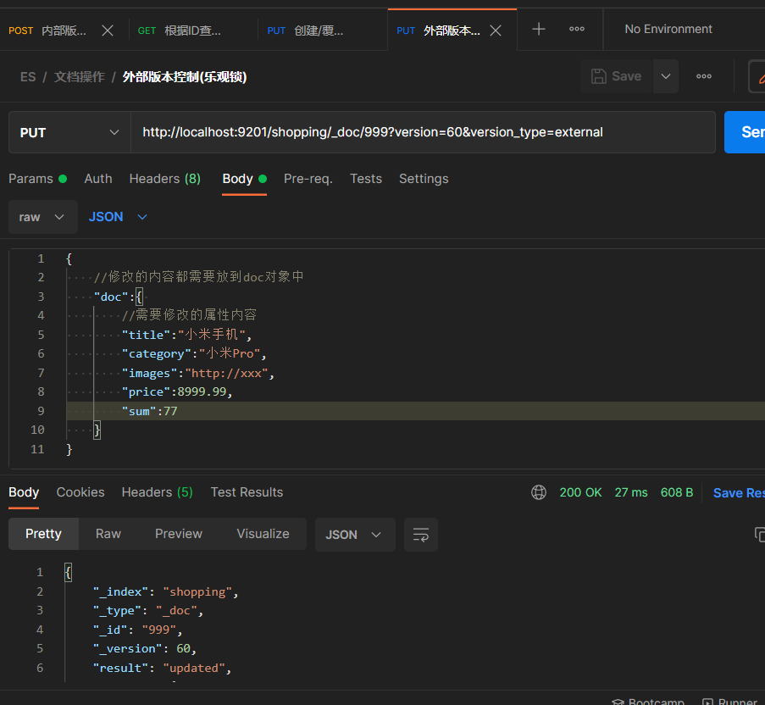The width and height of the screenshot is (765, 705).
Task: Open the Tests tab
Action: 366,179
